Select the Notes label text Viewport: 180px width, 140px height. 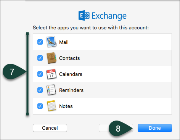(66, 106)
